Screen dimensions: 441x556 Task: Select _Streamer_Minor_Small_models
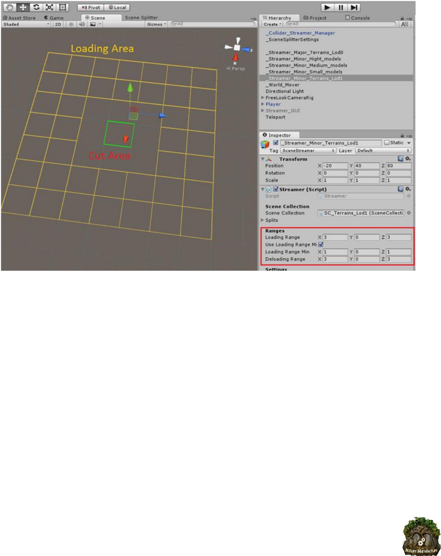coord(304,72)
